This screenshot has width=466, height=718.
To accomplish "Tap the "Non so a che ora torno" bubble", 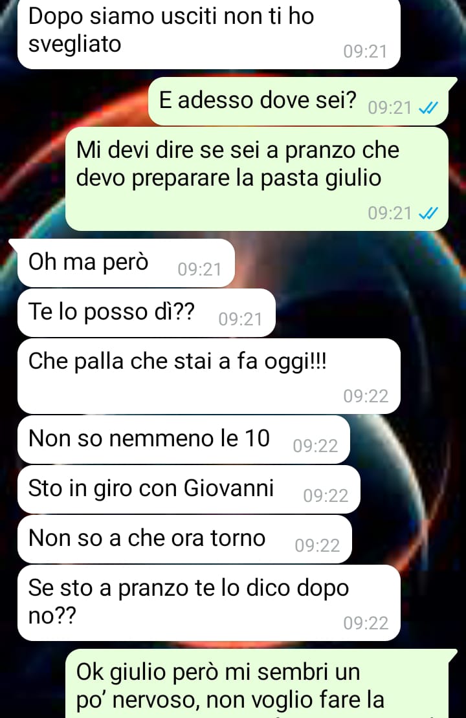I will point(184,539).
